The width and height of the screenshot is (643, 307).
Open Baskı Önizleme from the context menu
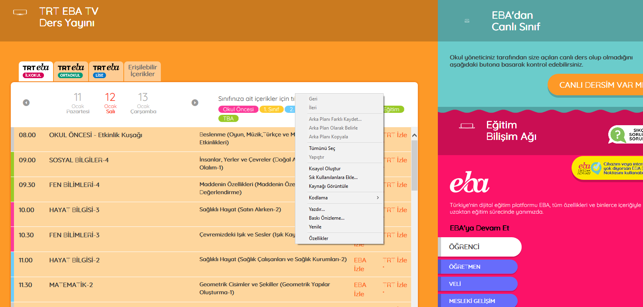pos(339,218)
